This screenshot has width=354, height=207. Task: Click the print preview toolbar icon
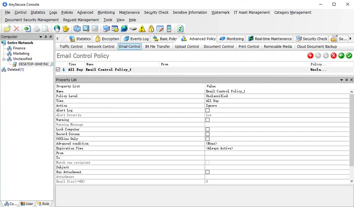pos(46,29)
